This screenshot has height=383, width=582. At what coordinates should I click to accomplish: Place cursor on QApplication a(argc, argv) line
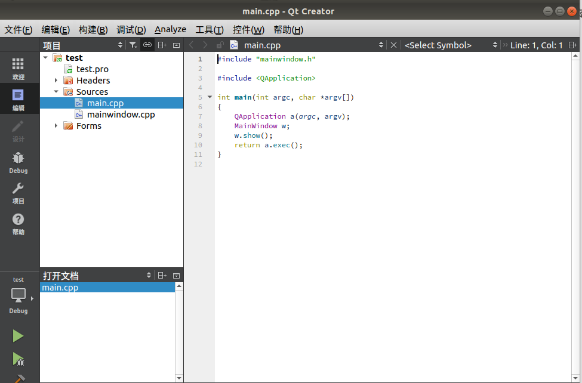pos(292,116)
